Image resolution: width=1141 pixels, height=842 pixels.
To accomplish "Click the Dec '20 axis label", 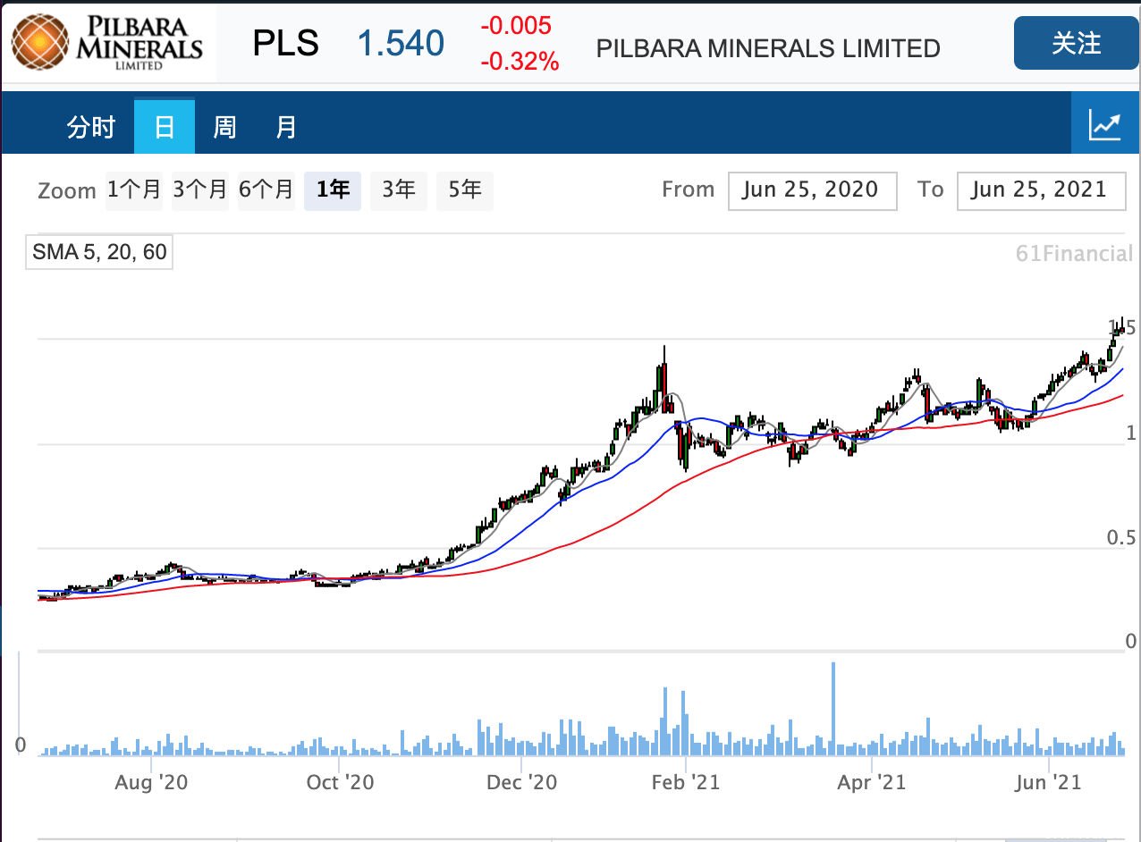I will tap(520, 783).
